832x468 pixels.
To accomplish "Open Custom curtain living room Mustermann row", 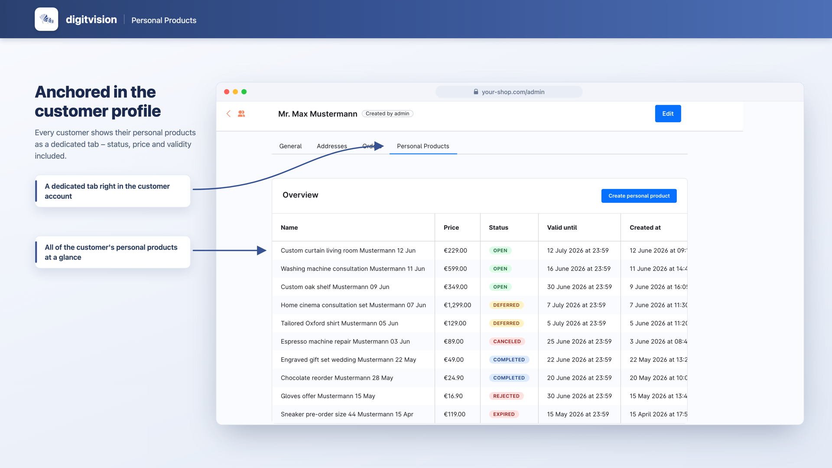I will (x=479, y=250).
